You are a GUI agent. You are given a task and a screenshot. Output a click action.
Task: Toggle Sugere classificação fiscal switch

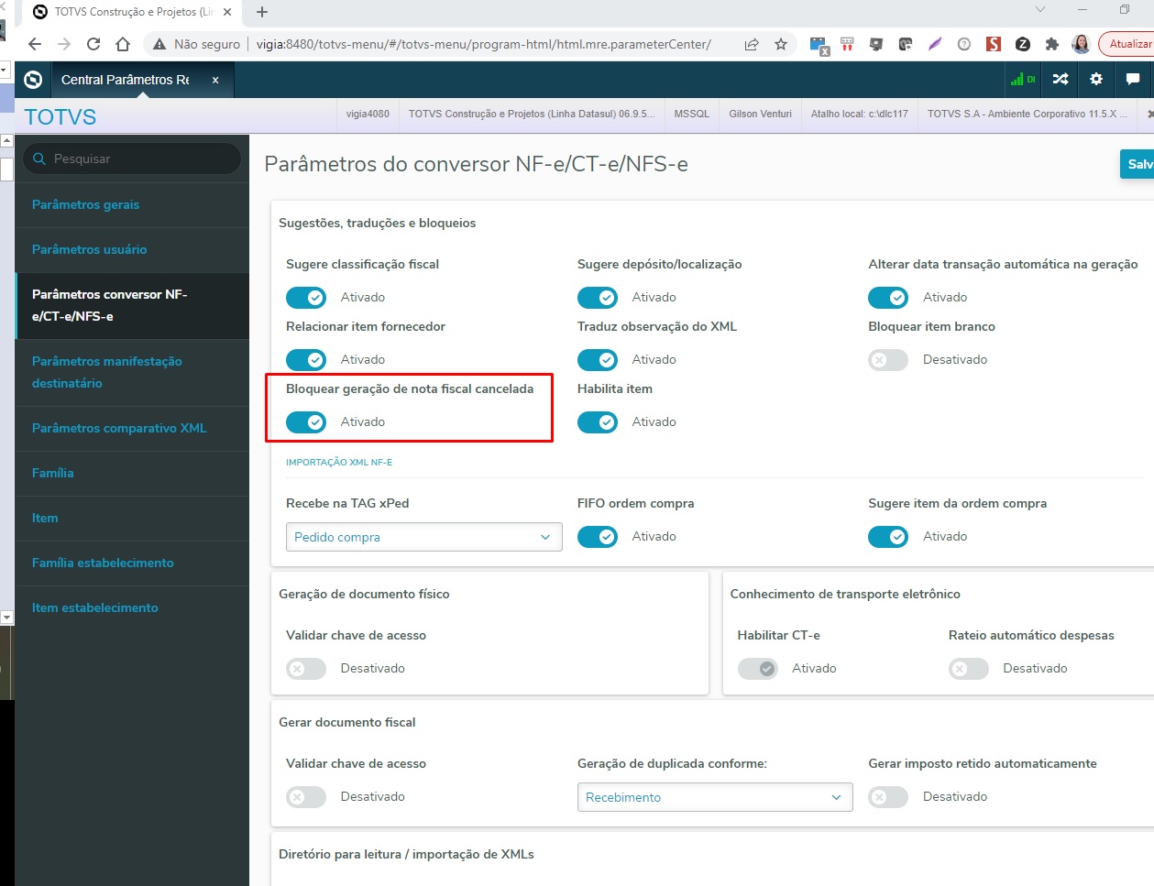(x=306, y=298)
